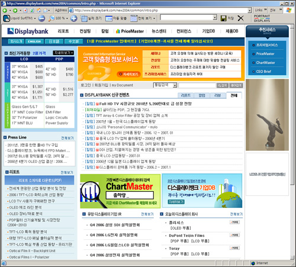Image resolution: width=296 pixels, height=267 pixels.
Task: Switch to the PDP price tab
Action: pyautogui.click(x=59, y=59)
